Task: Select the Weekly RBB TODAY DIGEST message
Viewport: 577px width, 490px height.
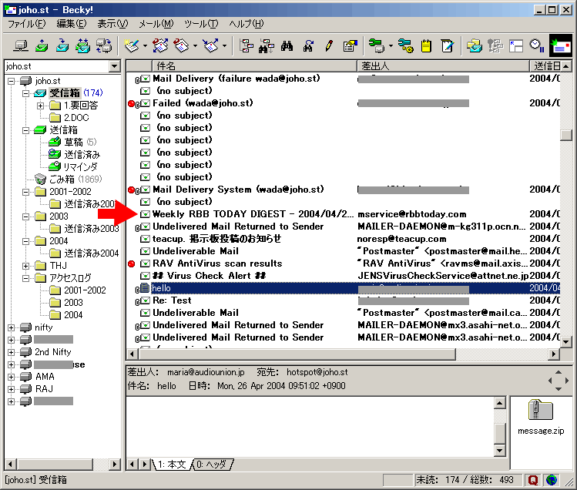Action: click(x=253, y=214)
